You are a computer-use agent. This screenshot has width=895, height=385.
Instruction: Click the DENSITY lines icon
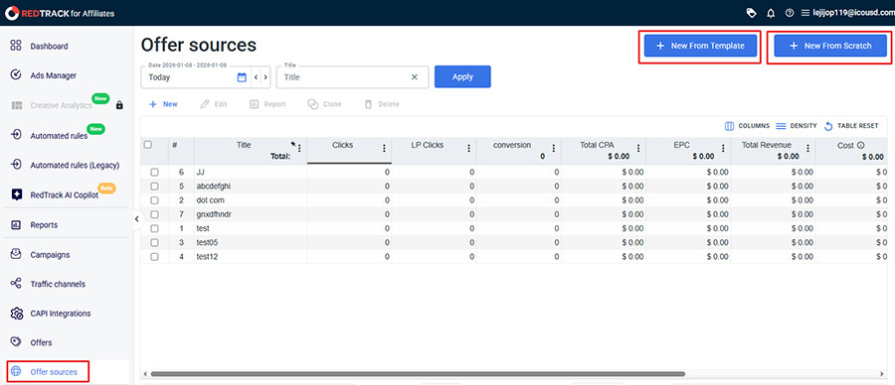pyautogui.click(x=781, y=126)
